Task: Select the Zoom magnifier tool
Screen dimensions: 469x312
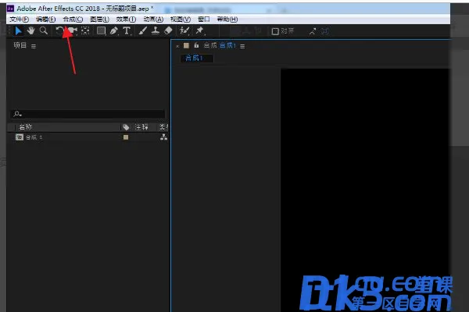Action: (x=44, y=30)
